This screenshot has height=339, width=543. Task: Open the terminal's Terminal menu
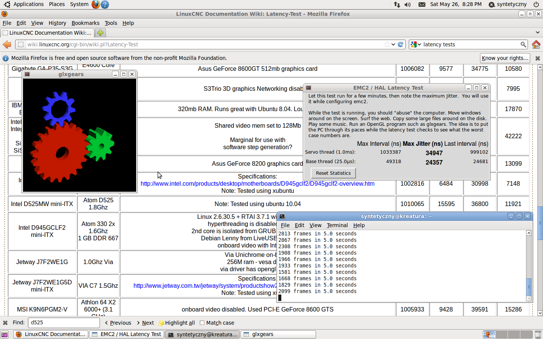tap(337, 225)
